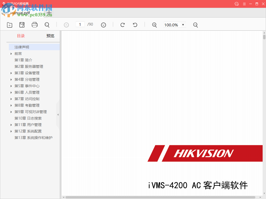Expand the 第9章 可视对讲管理 node
Image resolution: width=266 pixels, height=199 pixels.
click(11, 112)
